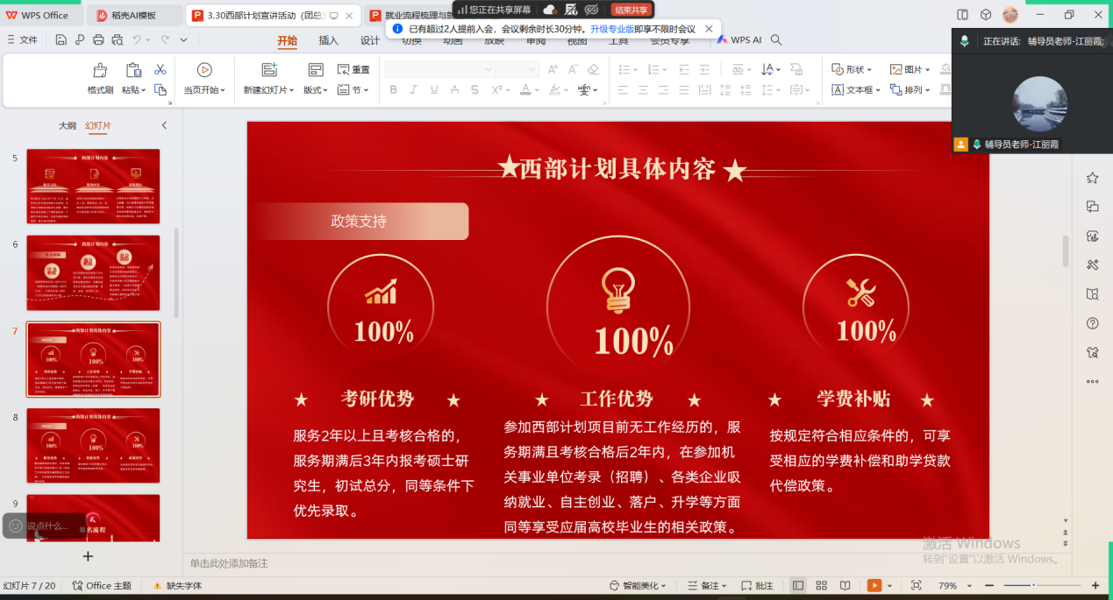The width and height of the screenshot is (1113, 600).
Task: Click the print icon in quick access toolbar
Action: point(98,39)
